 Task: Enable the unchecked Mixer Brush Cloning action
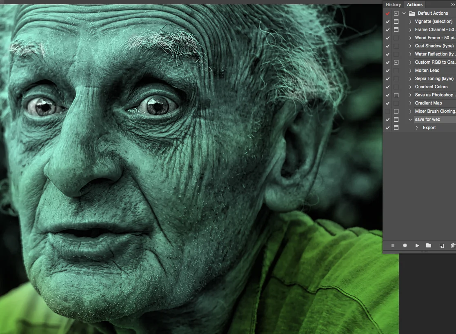click(387, 111)
